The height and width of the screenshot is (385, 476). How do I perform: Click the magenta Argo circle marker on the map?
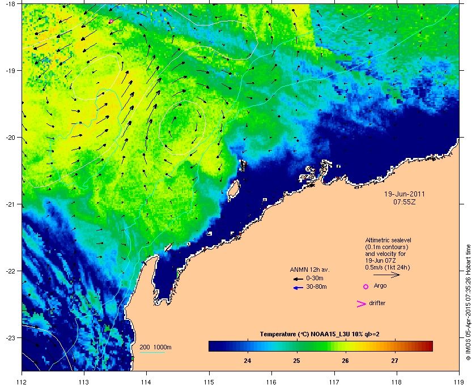(111, 22)
